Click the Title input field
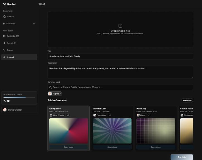Screen dimensions: 202x160 pos(120,56)
